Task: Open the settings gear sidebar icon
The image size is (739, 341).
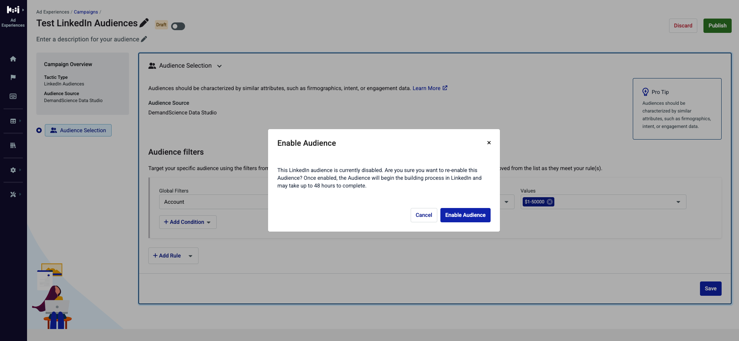Action: click(13, 170)
